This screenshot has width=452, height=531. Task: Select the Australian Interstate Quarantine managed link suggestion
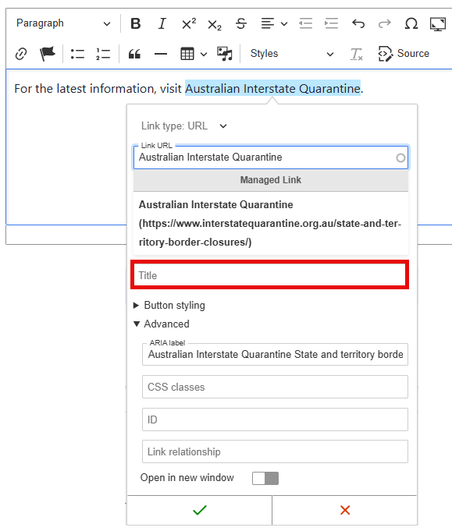pyautogui.click(x=271, y=224)
